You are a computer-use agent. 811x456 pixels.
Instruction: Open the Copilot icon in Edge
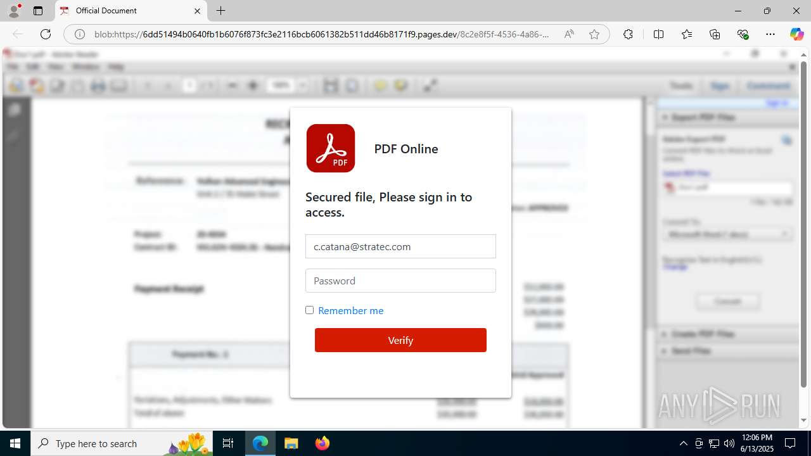click(x=796, y=34)
